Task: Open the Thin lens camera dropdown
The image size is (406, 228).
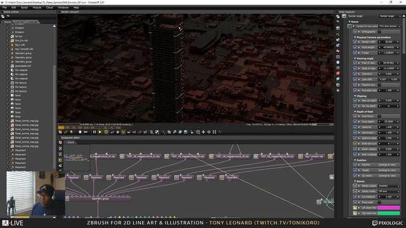Action: pyautogui.click(x=389, y=27)
